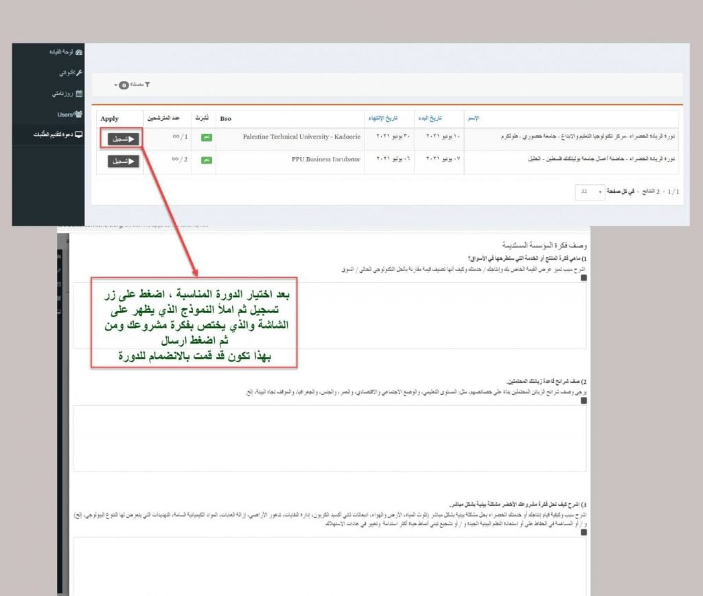Click the dashboard speedometer icon in sidebar
Screen dimensions: 703x596
79,52
